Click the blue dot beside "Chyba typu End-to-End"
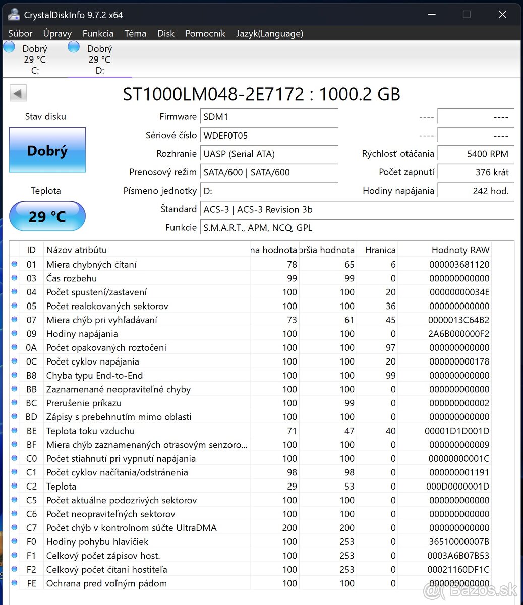 (14, 375)
